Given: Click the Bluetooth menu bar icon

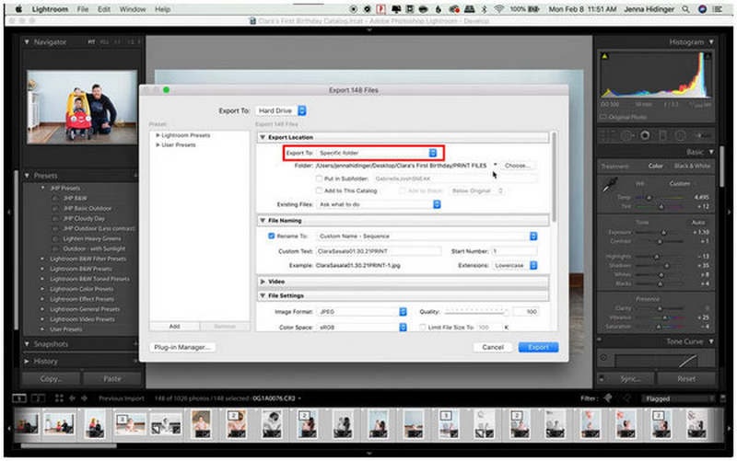Looking at the screenshot, I should [x=485, y=9].
